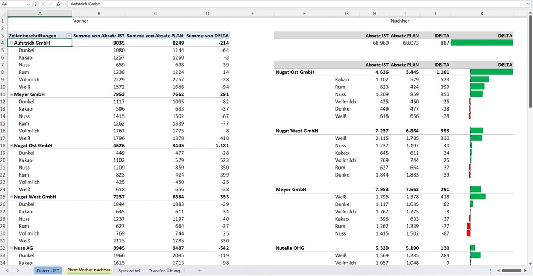Add a new sheet with the plus icon
This screenshot has width=533, height=276.
tap(200, 271)
